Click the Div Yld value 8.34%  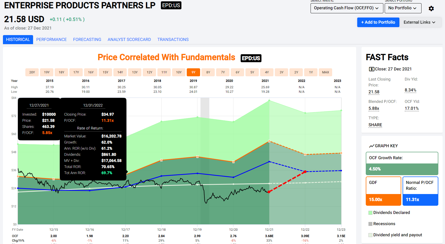pos(410,90)
